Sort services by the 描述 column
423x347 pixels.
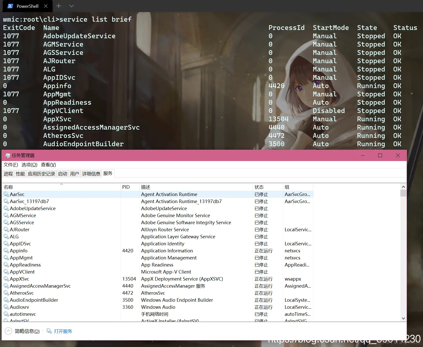click(196, 187)
